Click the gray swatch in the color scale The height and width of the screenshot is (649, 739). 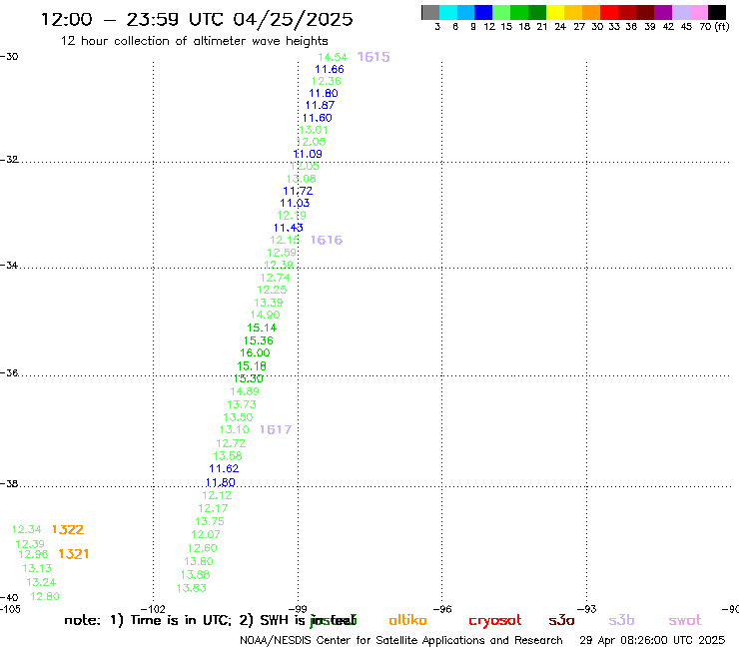click(430, 12)
